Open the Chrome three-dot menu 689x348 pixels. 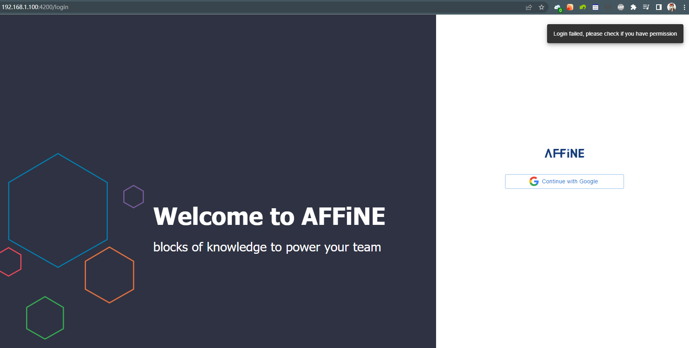(x=684, y=7)
